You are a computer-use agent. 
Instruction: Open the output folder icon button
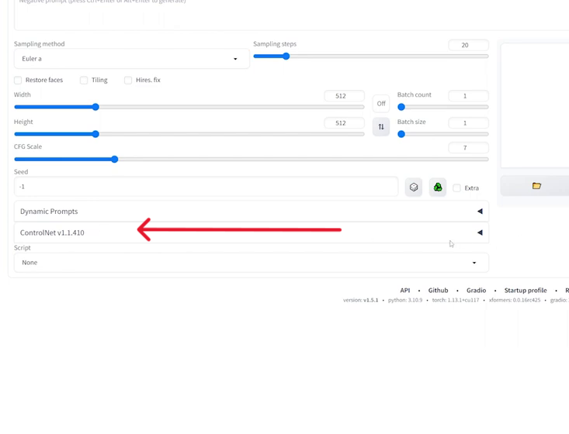[x=536, y=186]
